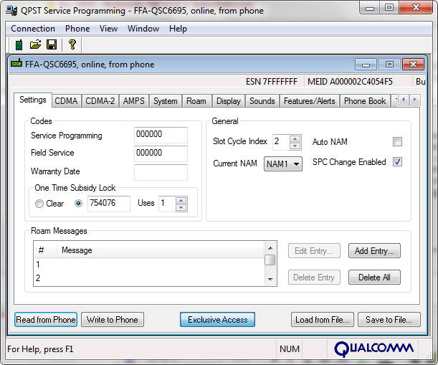Click the QPST application icon in title bar
Screen dimensions: 438x365
[x=11, y=11]
